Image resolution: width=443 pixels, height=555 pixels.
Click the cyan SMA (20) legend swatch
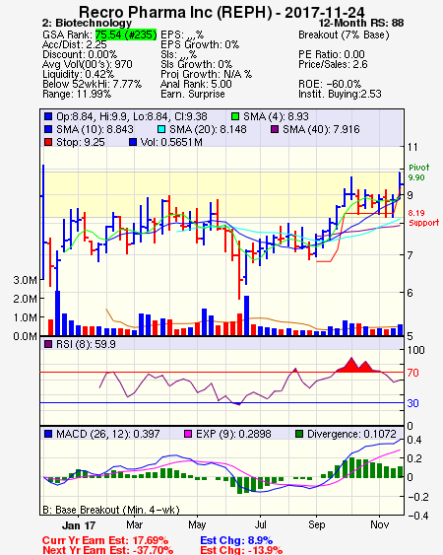coord(161,129)
